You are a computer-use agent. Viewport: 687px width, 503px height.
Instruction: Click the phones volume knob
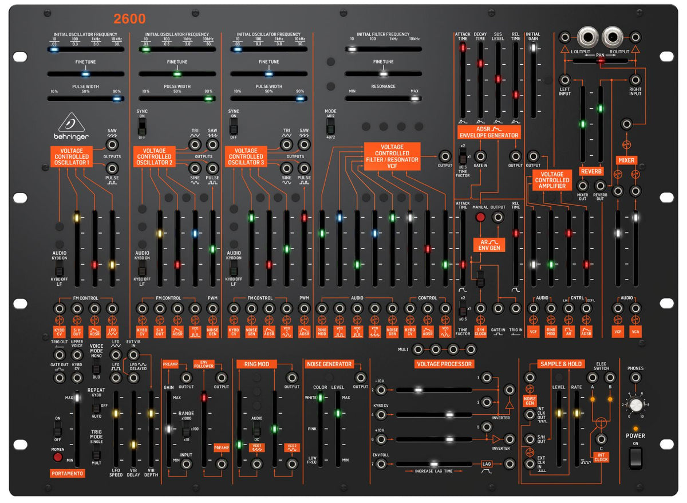click(x=635, y=406)
